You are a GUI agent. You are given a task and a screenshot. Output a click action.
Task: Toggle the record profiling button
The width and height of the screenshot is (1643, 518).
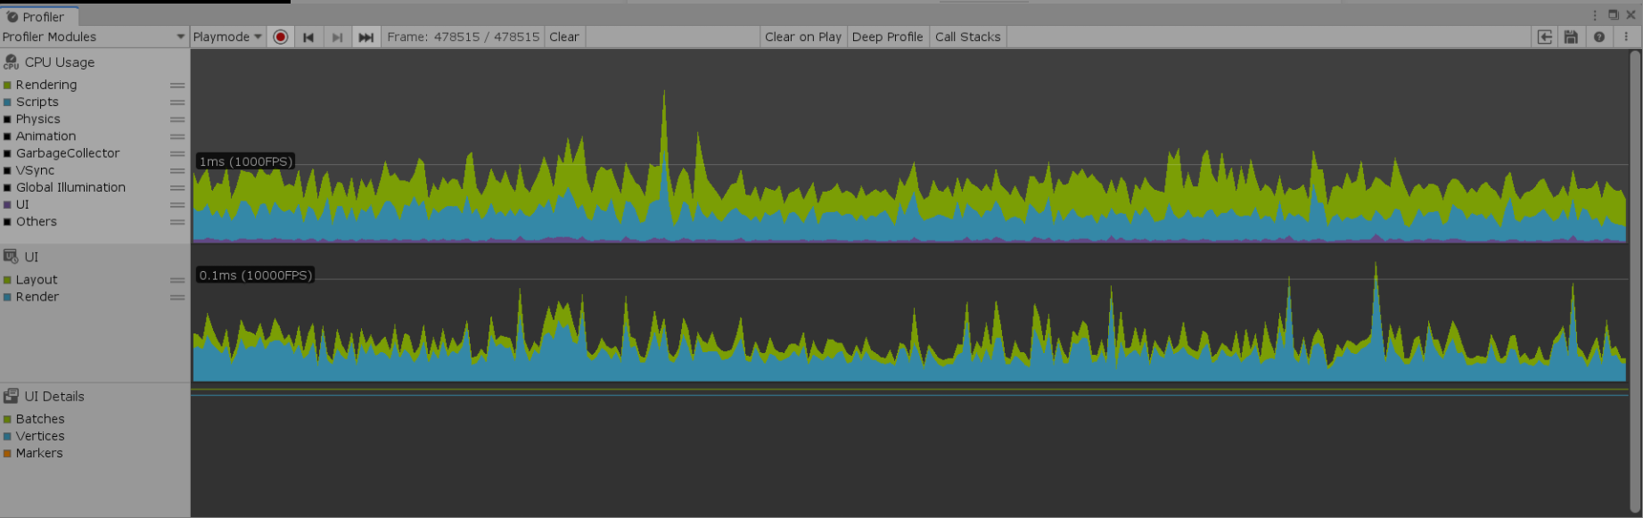tap(280, 37)
